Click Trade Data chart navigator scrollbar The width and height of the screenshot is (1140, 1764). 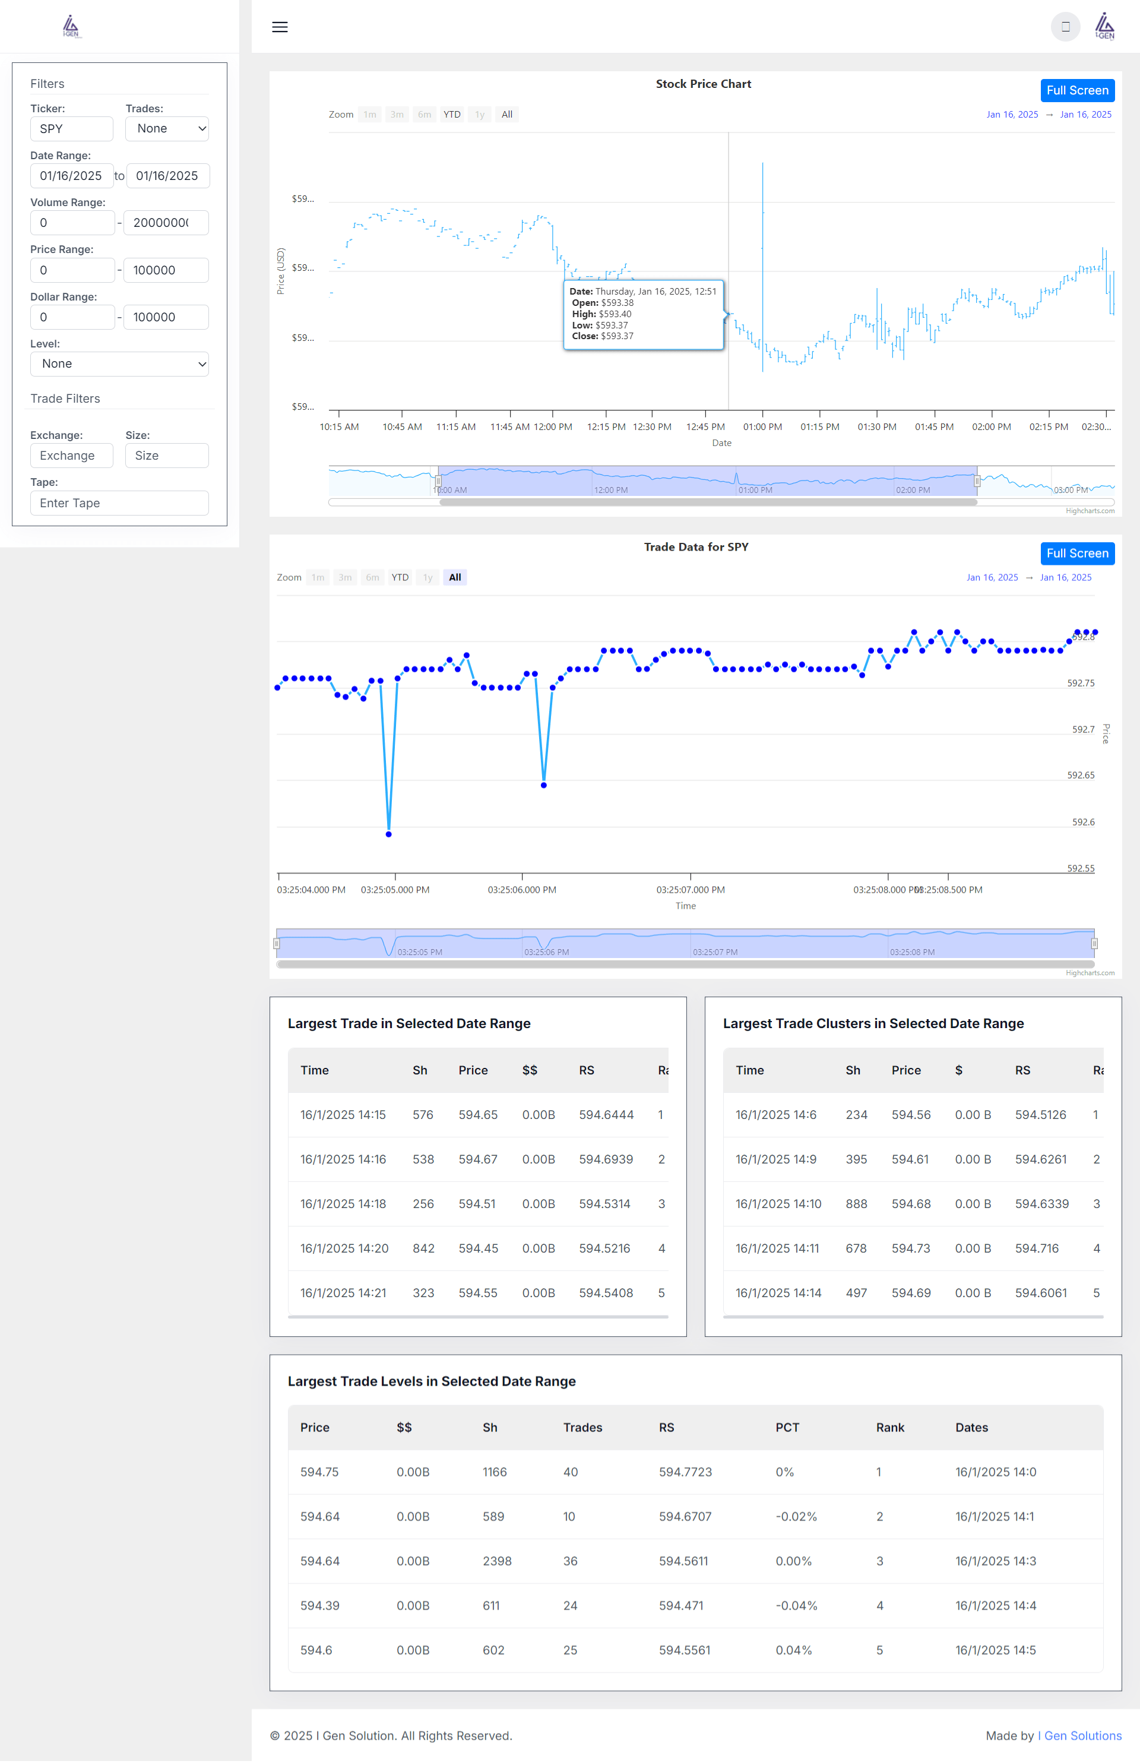[x=685, y=964]
